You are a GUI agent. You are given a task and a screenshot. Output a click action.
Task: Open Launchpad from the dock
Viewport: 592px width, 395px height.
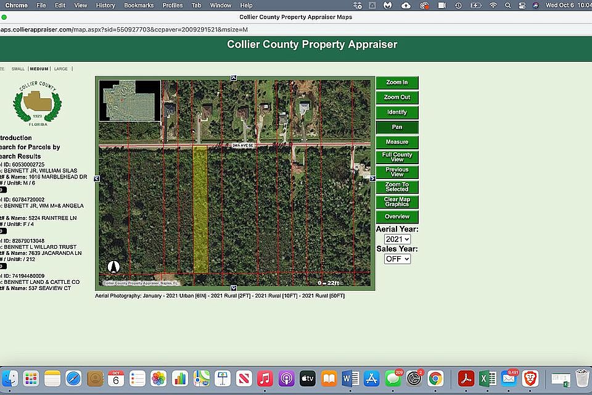(31, 378)
